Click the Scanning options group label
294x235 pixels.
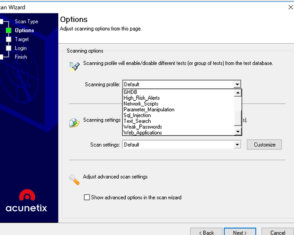pyautogui.click(x=85, y=51)
